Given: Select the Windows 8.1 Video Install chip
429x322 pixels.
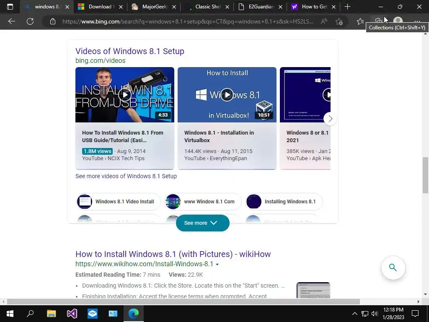Looking at the screenshot, I should pos(118,202).
